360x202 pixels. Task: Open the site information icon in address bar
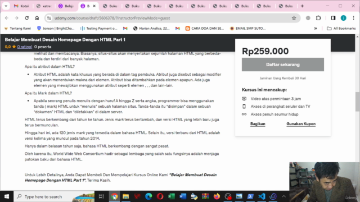pyautogui.click(x=49, y=18)
